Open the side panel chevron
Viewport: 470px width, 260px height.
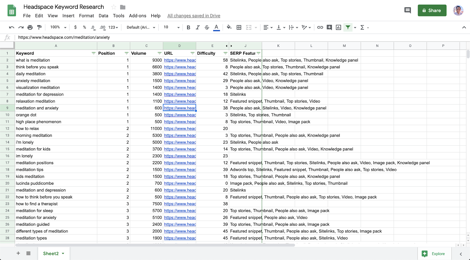tap(461, 254)
